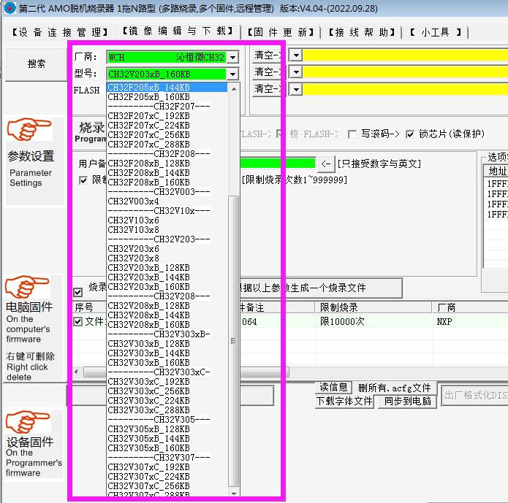Click the 下载字体文件 button

click(344, 402)
